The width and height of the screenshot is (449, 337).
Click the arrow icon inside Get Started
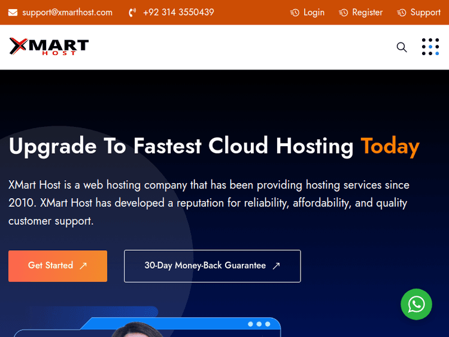click(x=83, y=266)
